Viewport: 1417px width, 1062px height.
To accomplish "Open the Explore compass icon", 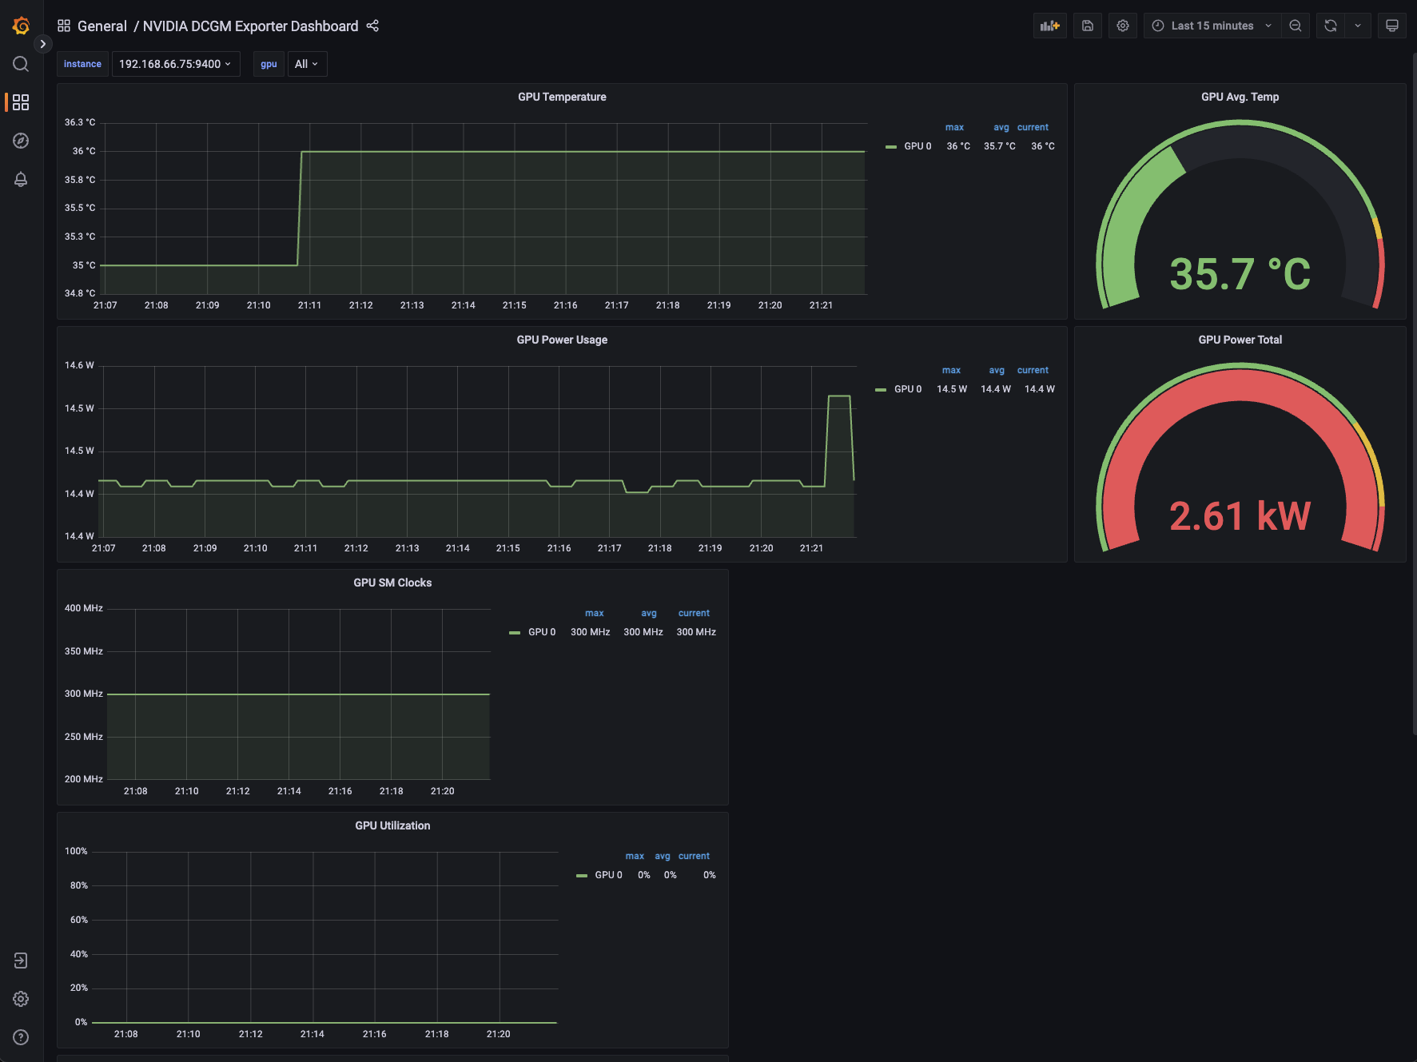I will click(x=21, y=141).
